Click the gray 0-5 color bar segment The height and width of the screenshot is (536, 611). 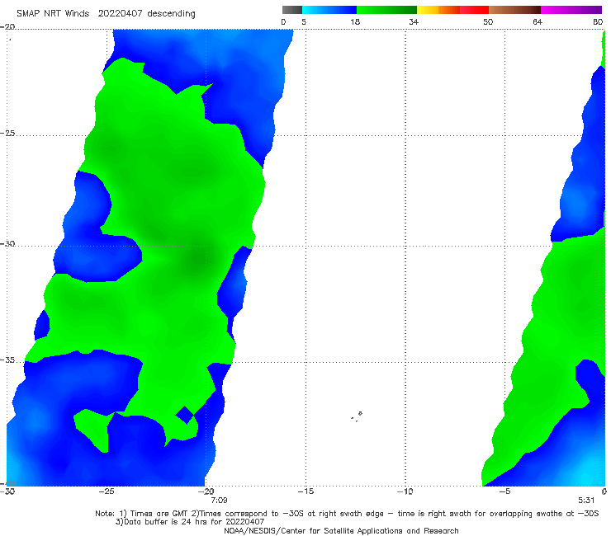[292, 10]
